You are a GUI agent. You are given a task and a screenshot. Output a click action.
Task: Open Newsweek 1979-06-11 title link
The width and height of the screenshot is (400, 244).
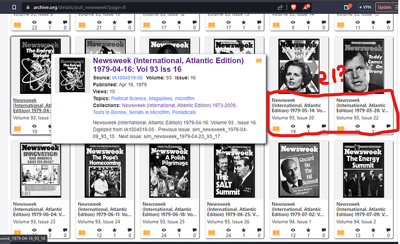[104, 209]
